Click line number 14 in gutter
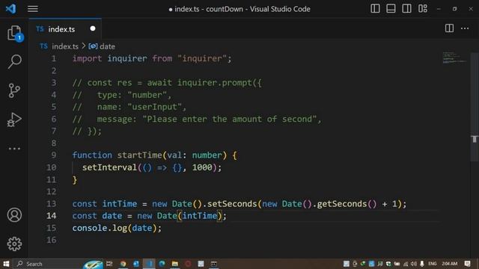 [x=52, y=216]
